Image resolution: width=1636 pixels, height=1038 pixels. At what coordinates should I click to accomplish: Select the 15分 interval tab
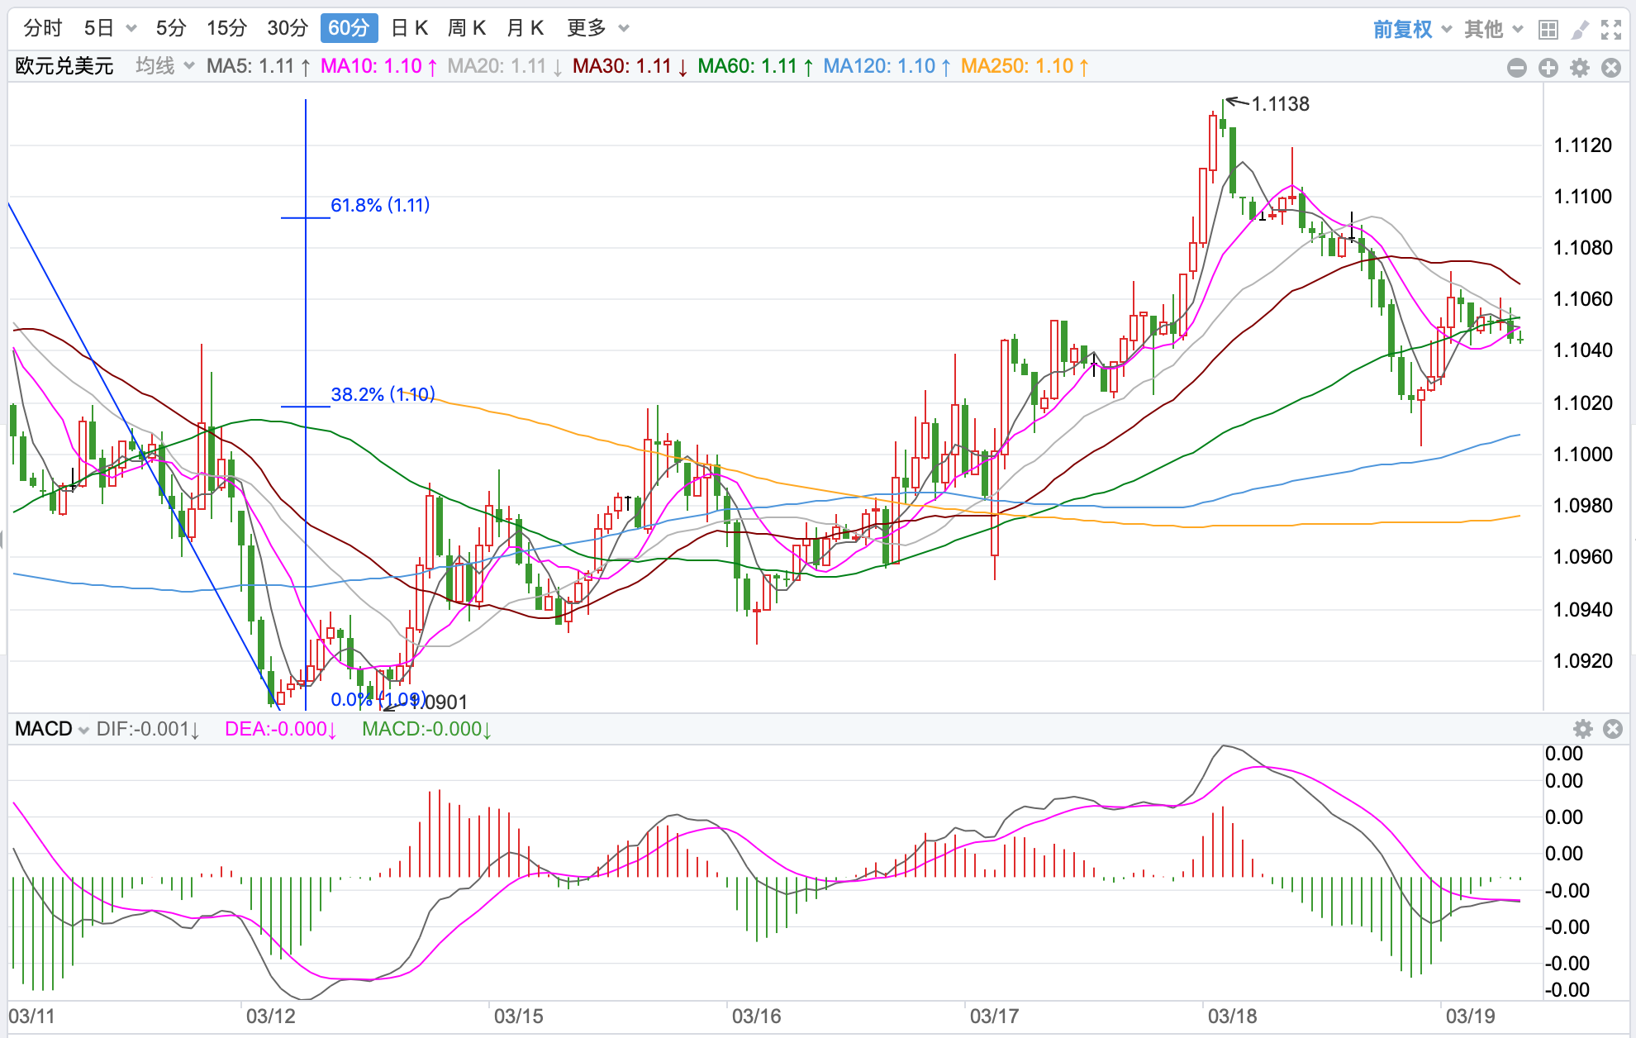(x=226, y=28)
